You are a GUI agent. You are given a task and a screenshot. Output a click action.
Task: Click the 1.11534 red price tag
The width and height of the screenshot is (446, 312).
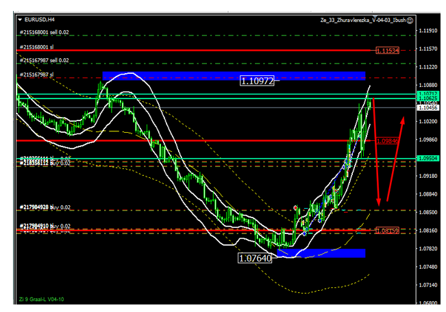point(388,51)
